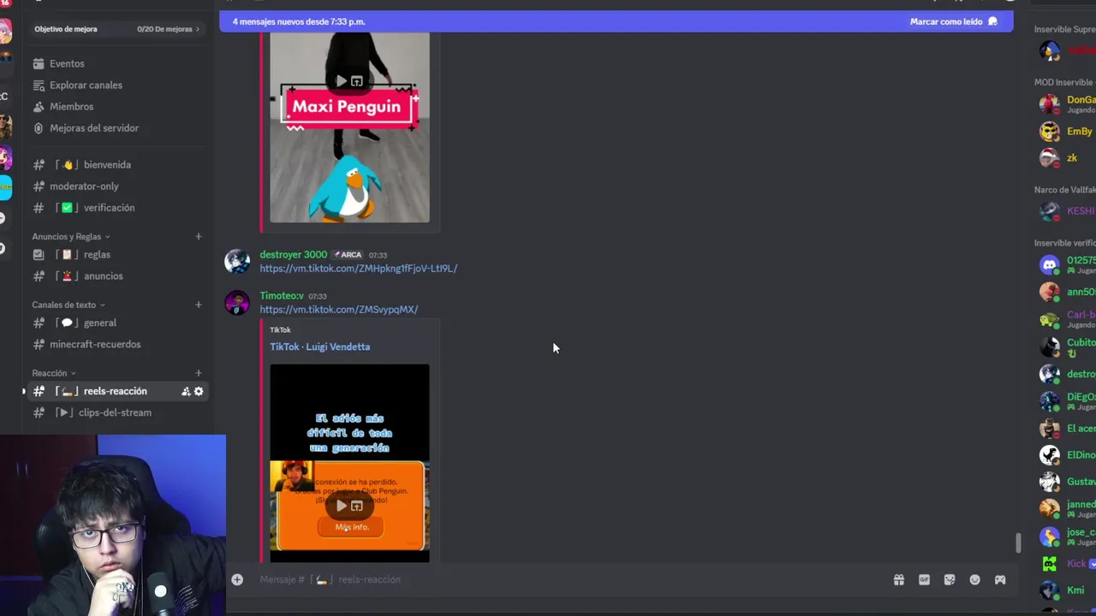Pop out the Luigi Vendetta video

tap(357, 506)
